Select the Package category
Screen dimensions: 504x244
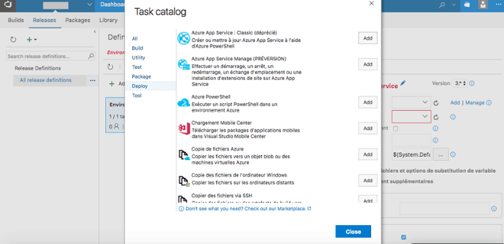click(x=141, y=76)
